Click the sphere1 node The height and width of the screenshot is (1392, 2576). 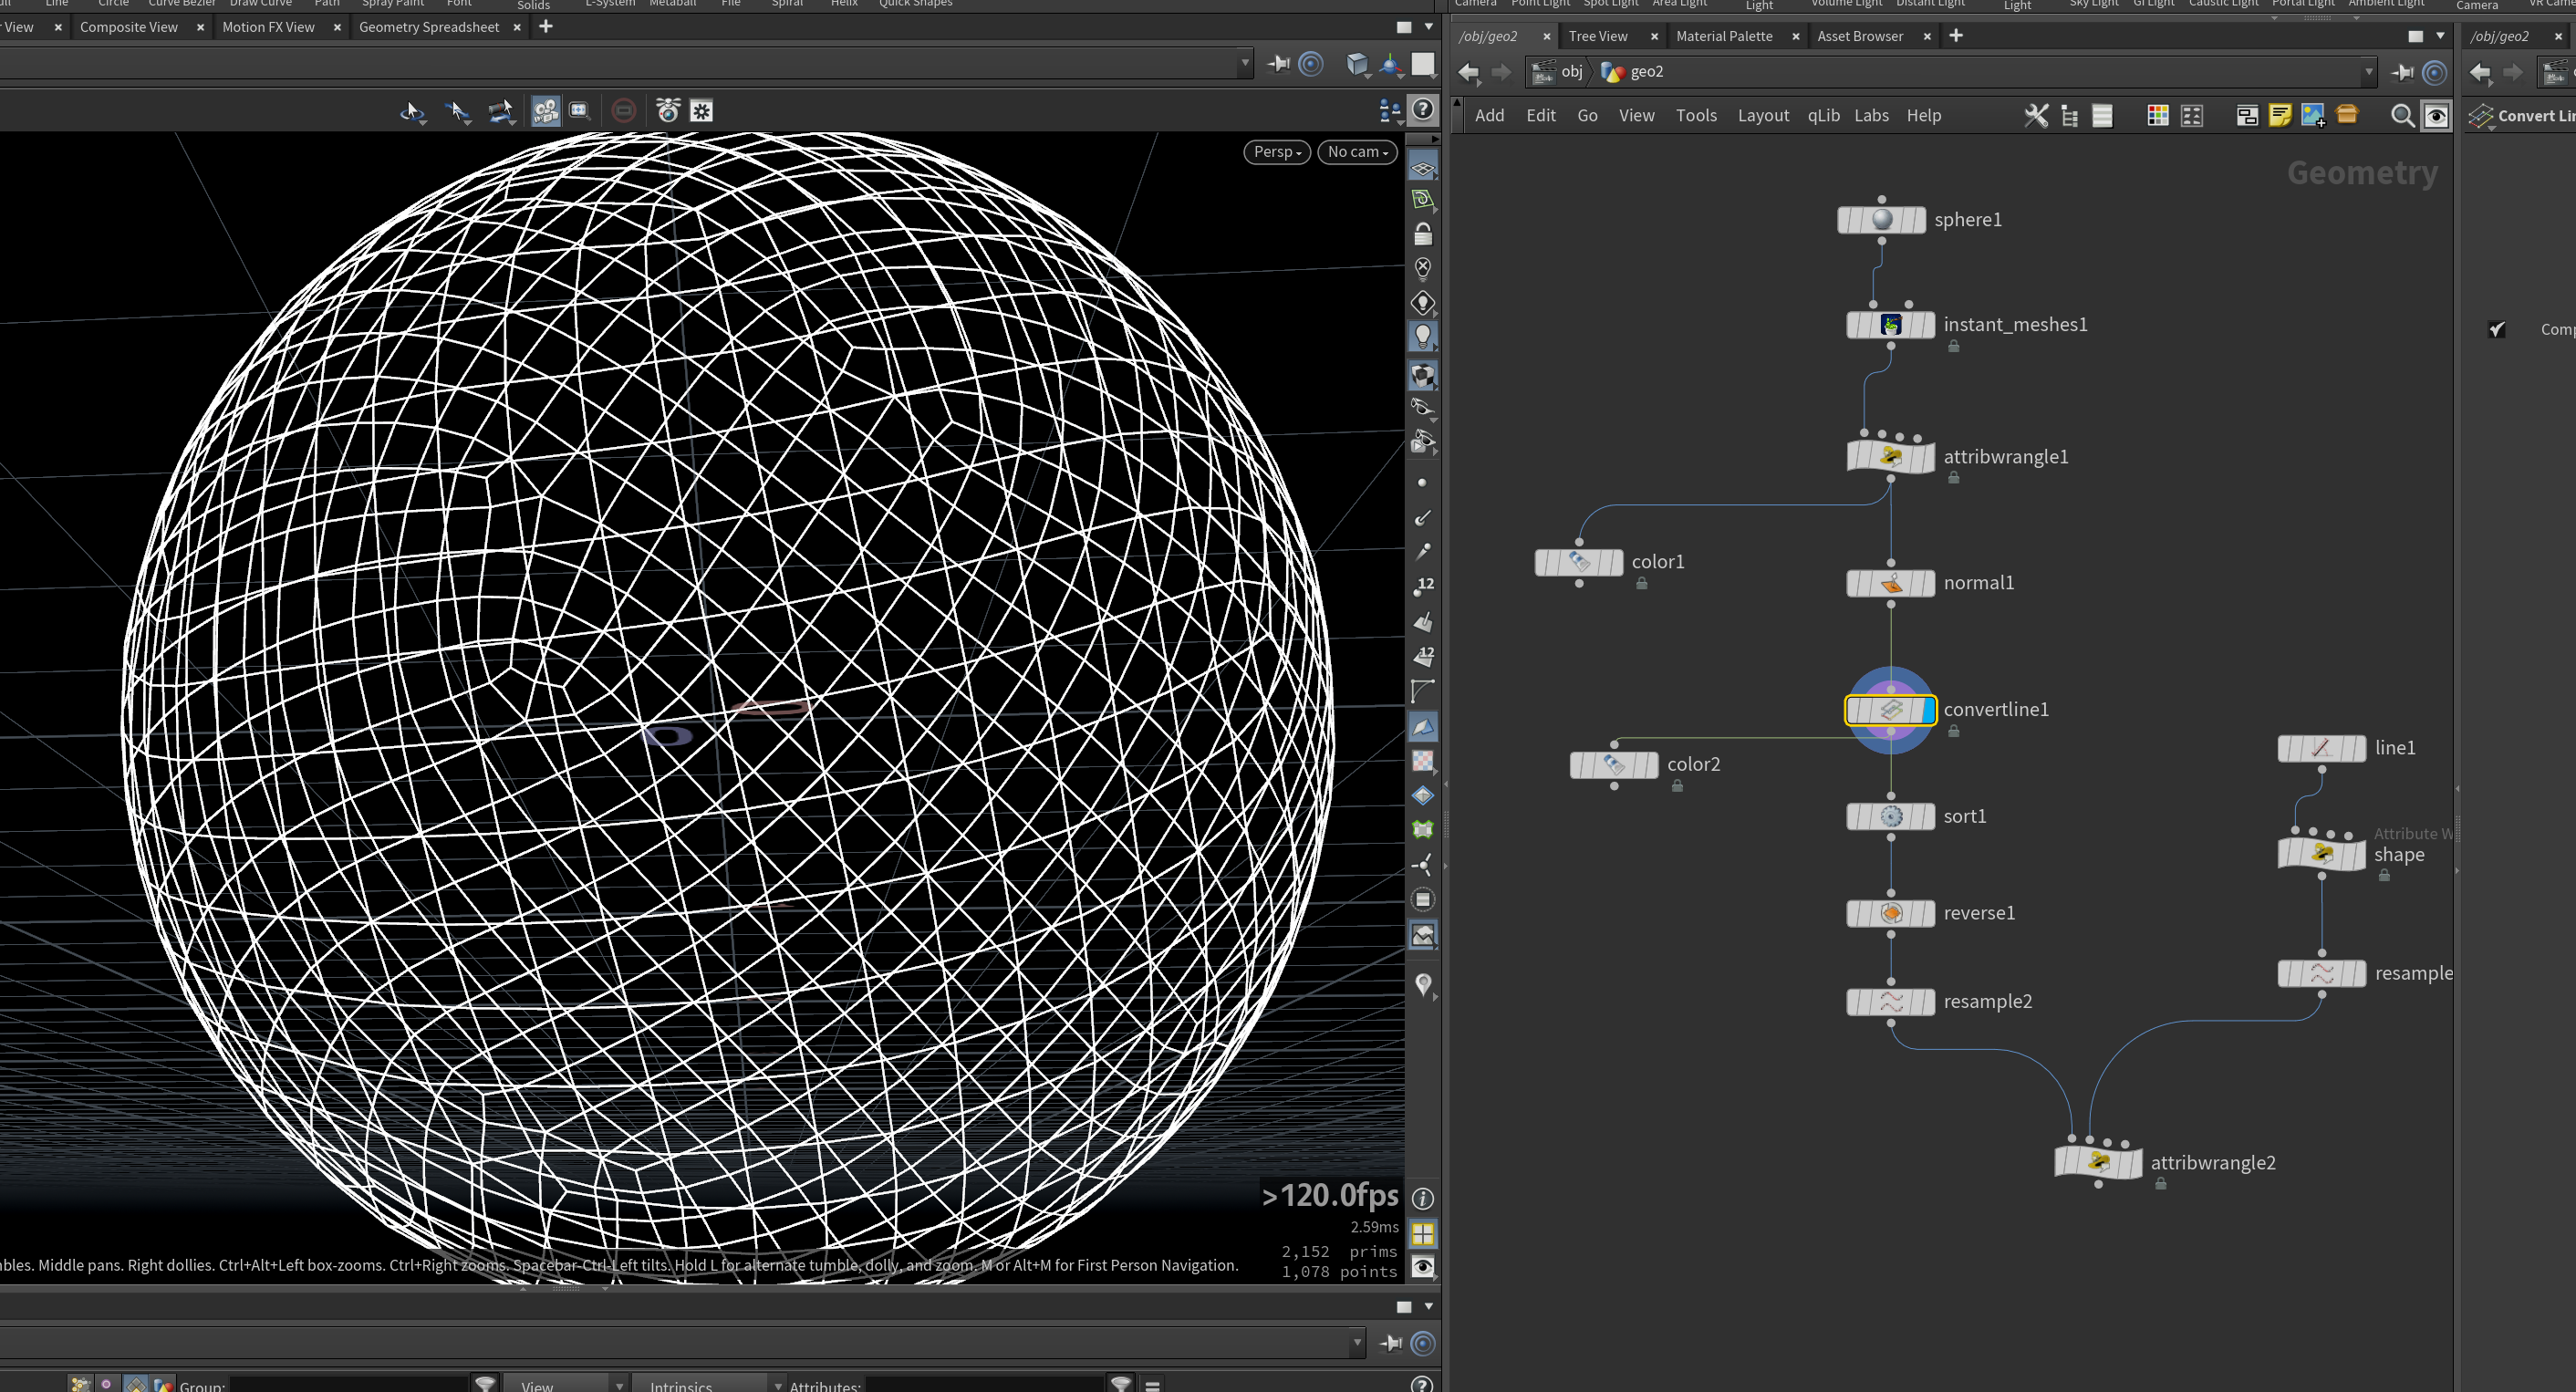click(x=1881, y=220)
